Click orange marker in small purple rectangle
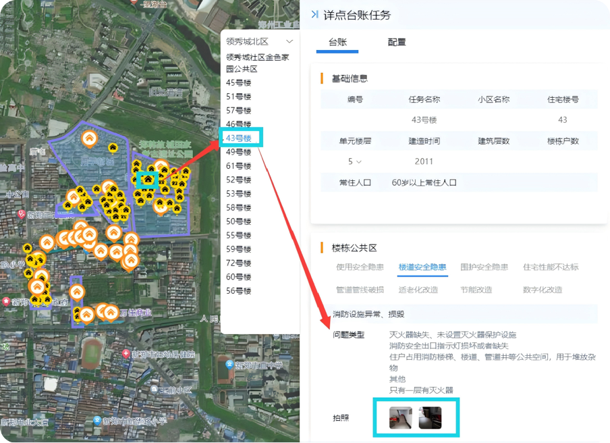 [x=77, y=292]
